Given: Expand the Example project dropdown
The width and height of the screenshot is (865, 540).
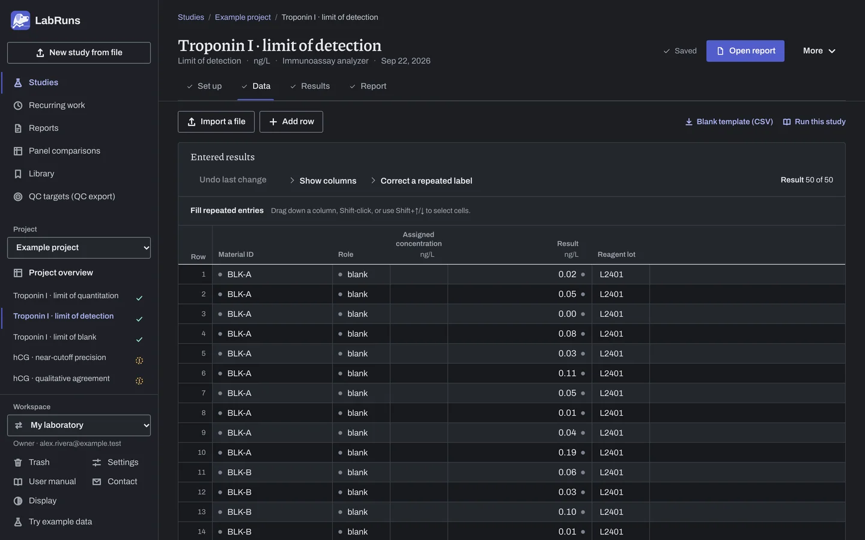Looking at the screenshot, I should (79, 248).
